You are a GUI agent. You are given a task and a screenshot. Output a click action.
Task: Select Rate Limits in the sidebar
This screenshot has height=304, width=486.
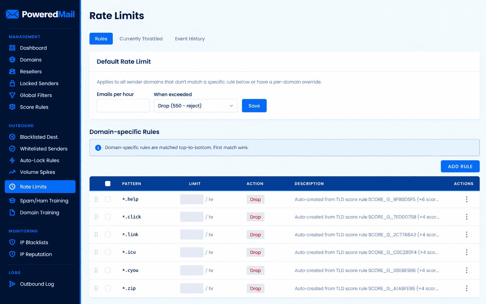click(40, 187)
